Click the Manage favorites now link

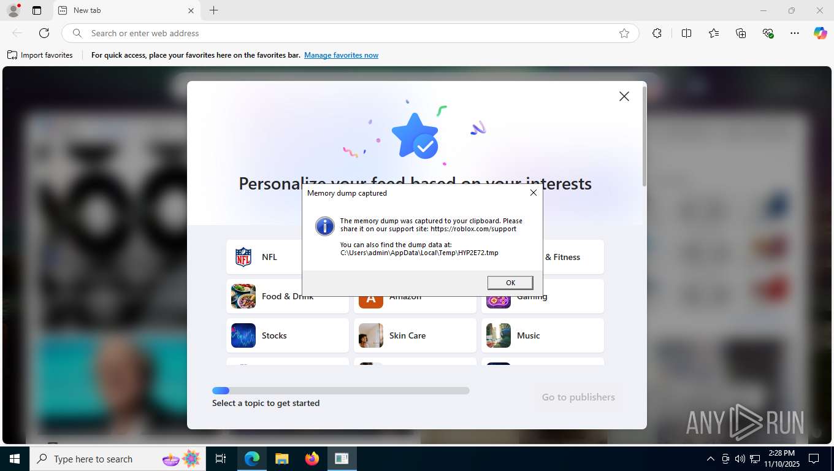pos(341,55)
